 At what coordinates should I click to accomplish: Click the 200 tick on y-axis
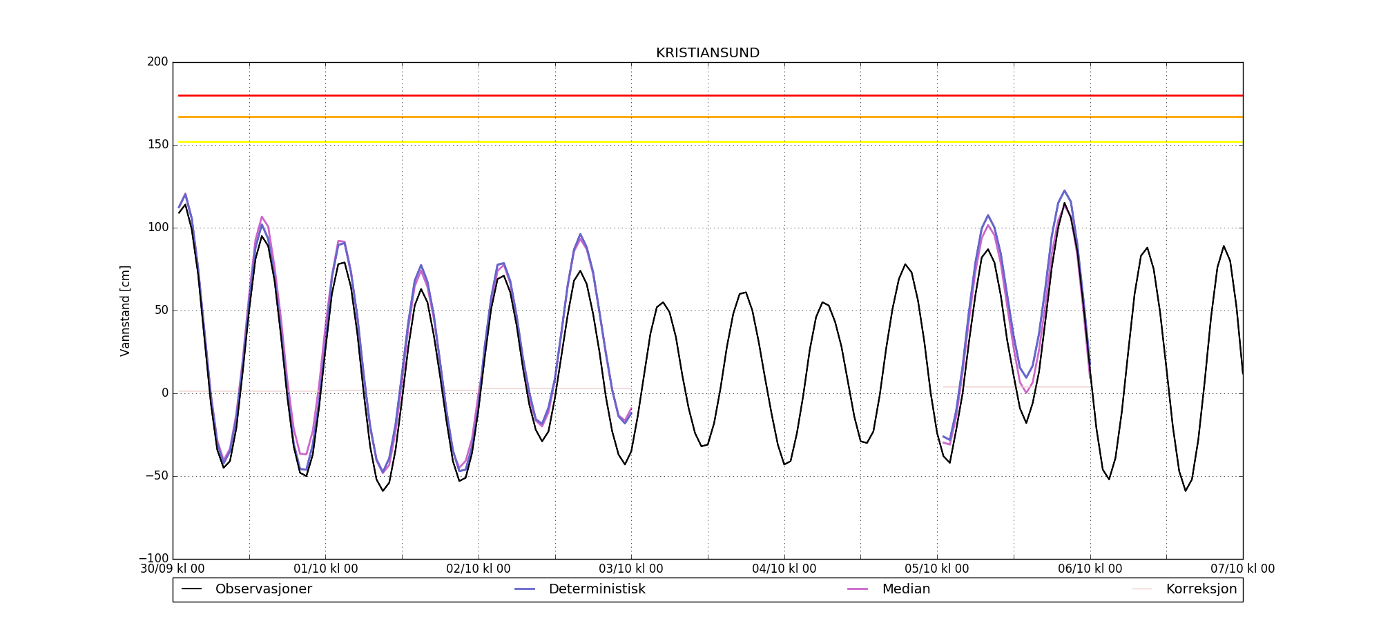click(157, 62)
